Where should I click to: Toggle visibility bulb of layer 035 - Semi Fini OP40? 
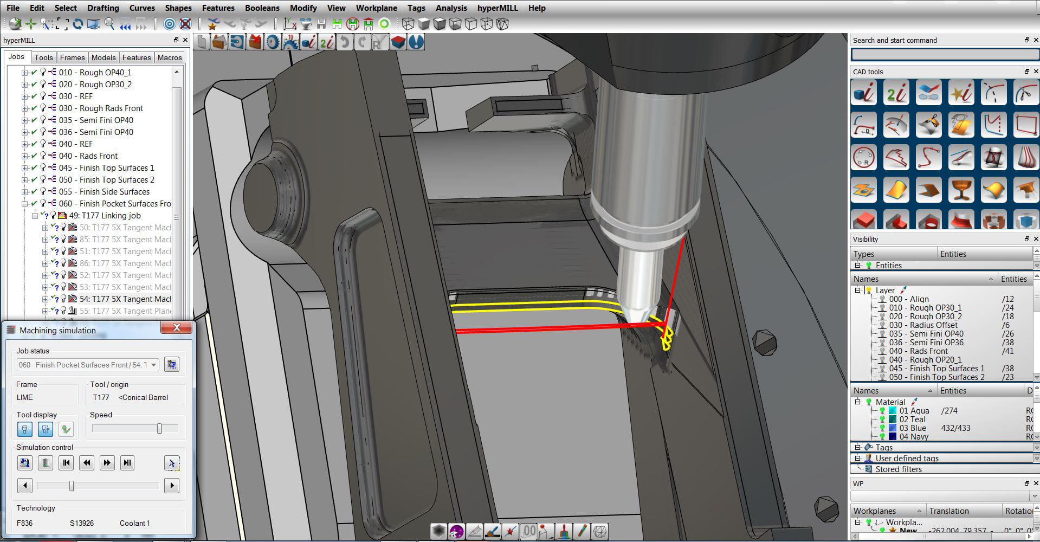[x=882, y=334]
